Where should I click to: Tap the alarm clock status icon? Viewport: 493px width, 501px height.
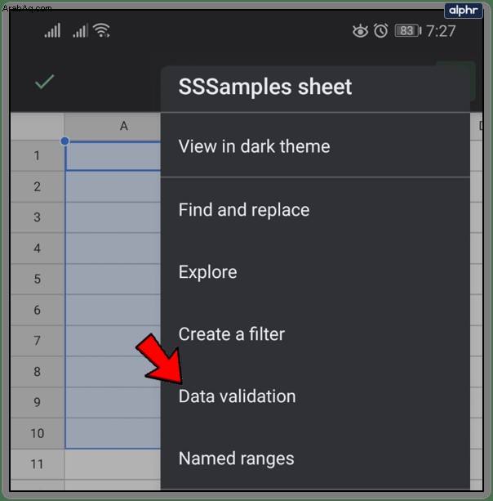(x=381, y=31)
